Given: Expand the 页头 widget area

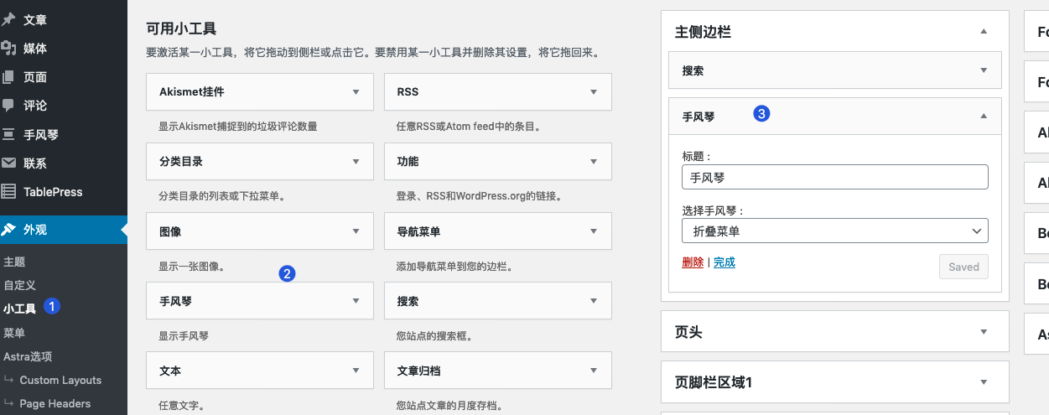Looking at the screenshot, I should 984,332.
